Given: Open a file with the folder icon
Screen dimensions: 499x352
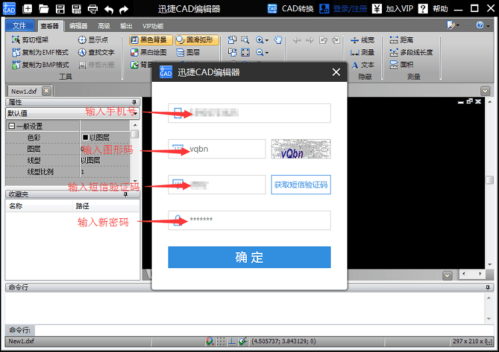Looking at the screenshot, I should click(44, 9).
